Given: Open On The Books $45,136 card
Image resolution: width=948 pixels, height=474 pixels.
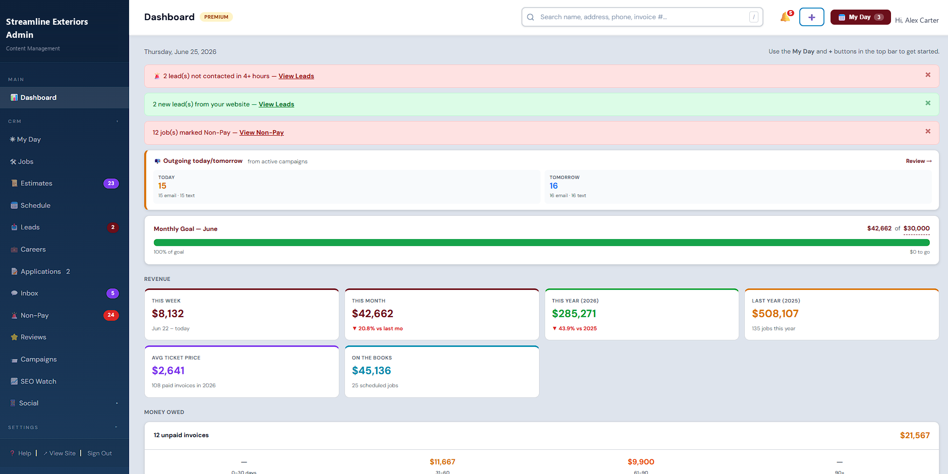Looking at the screenshot, I should 442,372.
